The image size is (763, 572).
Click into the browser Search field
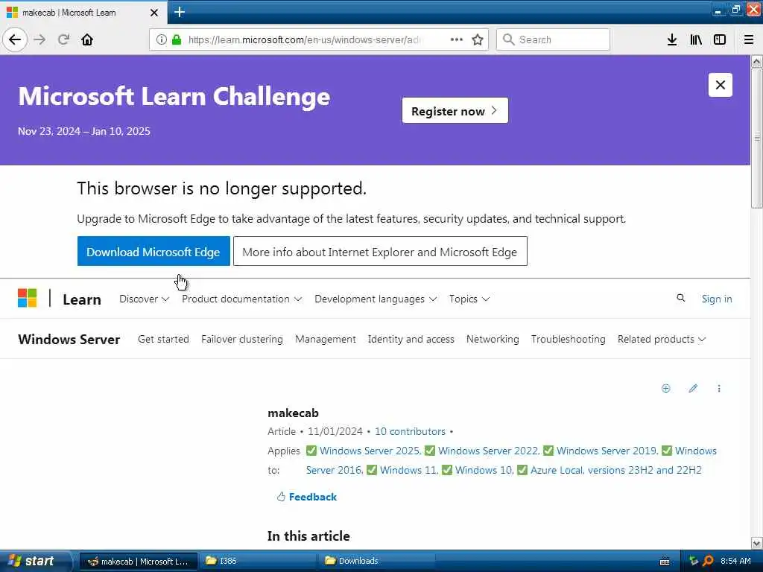pyautogui.click(x=553, y=39)
